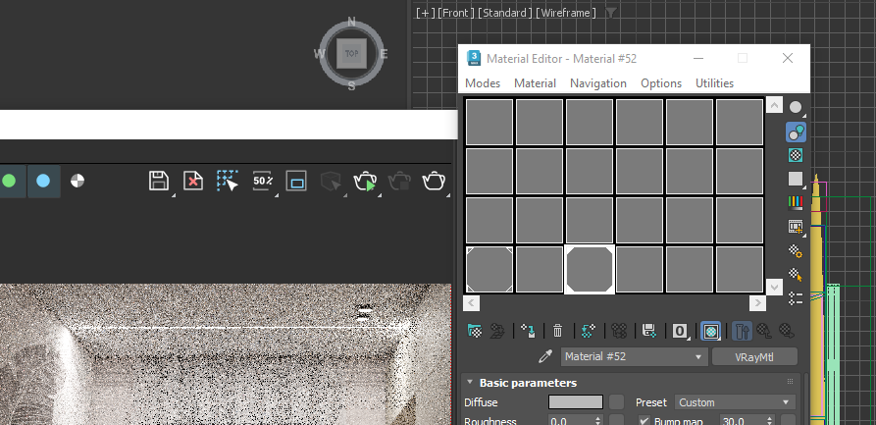Viewport: 876px width, 425px height.
Task: Open the Preset Custom dropdown
Action: [x=734, y=402]
